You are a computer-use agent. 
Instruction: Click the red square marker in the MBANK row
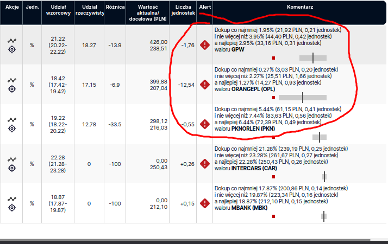coord(273,216)
